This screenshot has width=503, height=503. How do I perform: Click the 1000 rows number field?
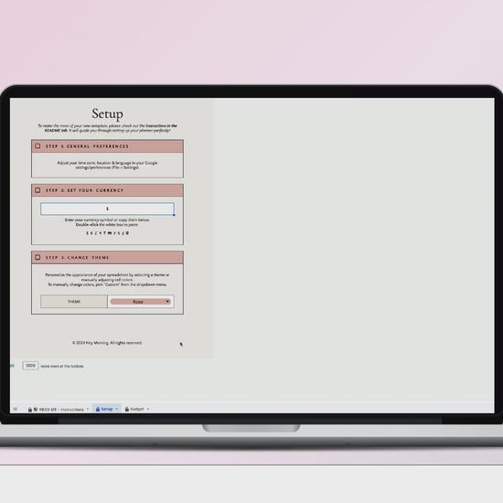[x=30, y=366]
